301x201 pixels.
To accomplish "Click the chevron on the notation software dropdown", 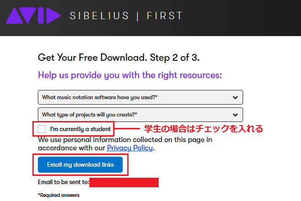I will pyautogui.click(x=235, y=97).
